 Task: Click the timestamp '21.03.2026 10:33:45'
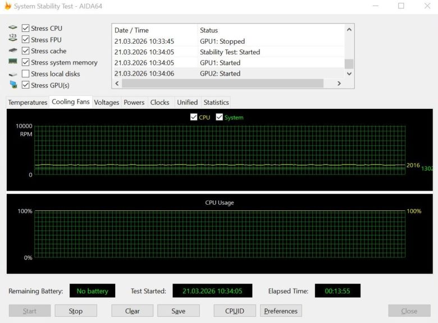pyautogui.click(x=144, y=41)
